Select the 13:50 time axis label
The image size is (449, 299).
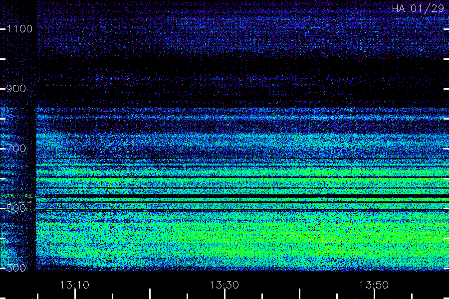coord(374,285)
